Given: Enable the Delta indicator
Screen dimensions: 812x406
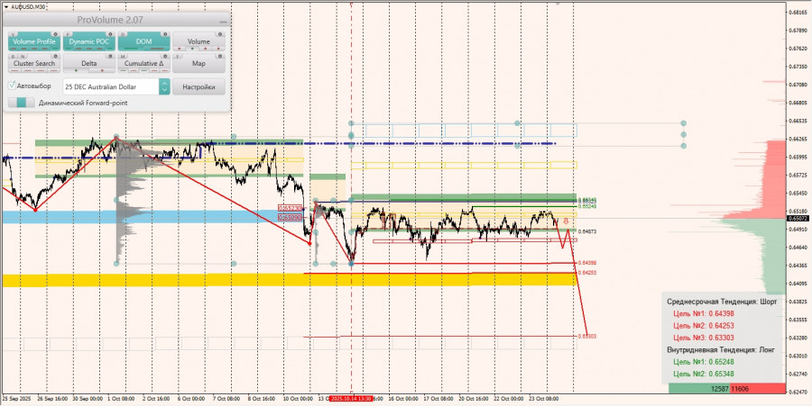Looking at the screenshot, I should click(x=89, y=63).
